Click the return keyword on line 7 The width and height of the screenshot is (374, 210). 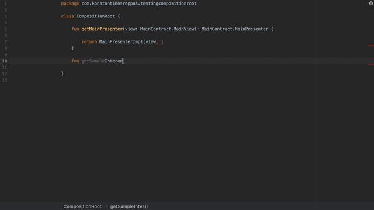tap(89, 41)
